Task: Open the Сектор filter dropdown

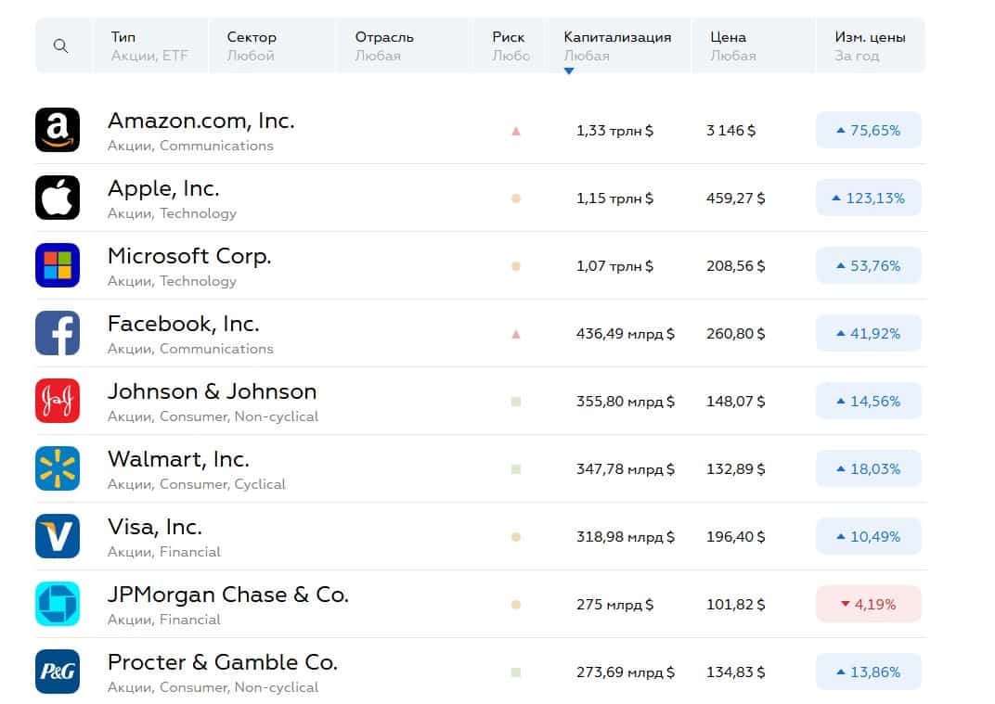Action: click(271, 46)
